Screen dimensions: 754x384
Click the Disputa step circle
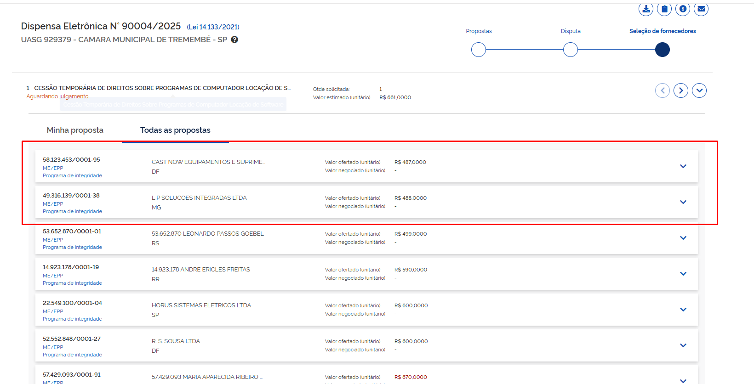(x=571, y=50)
